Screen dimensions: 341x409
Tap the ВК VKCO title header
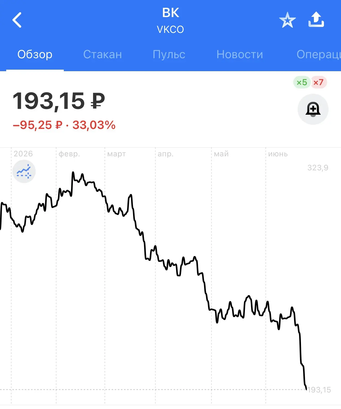(171, 20)
